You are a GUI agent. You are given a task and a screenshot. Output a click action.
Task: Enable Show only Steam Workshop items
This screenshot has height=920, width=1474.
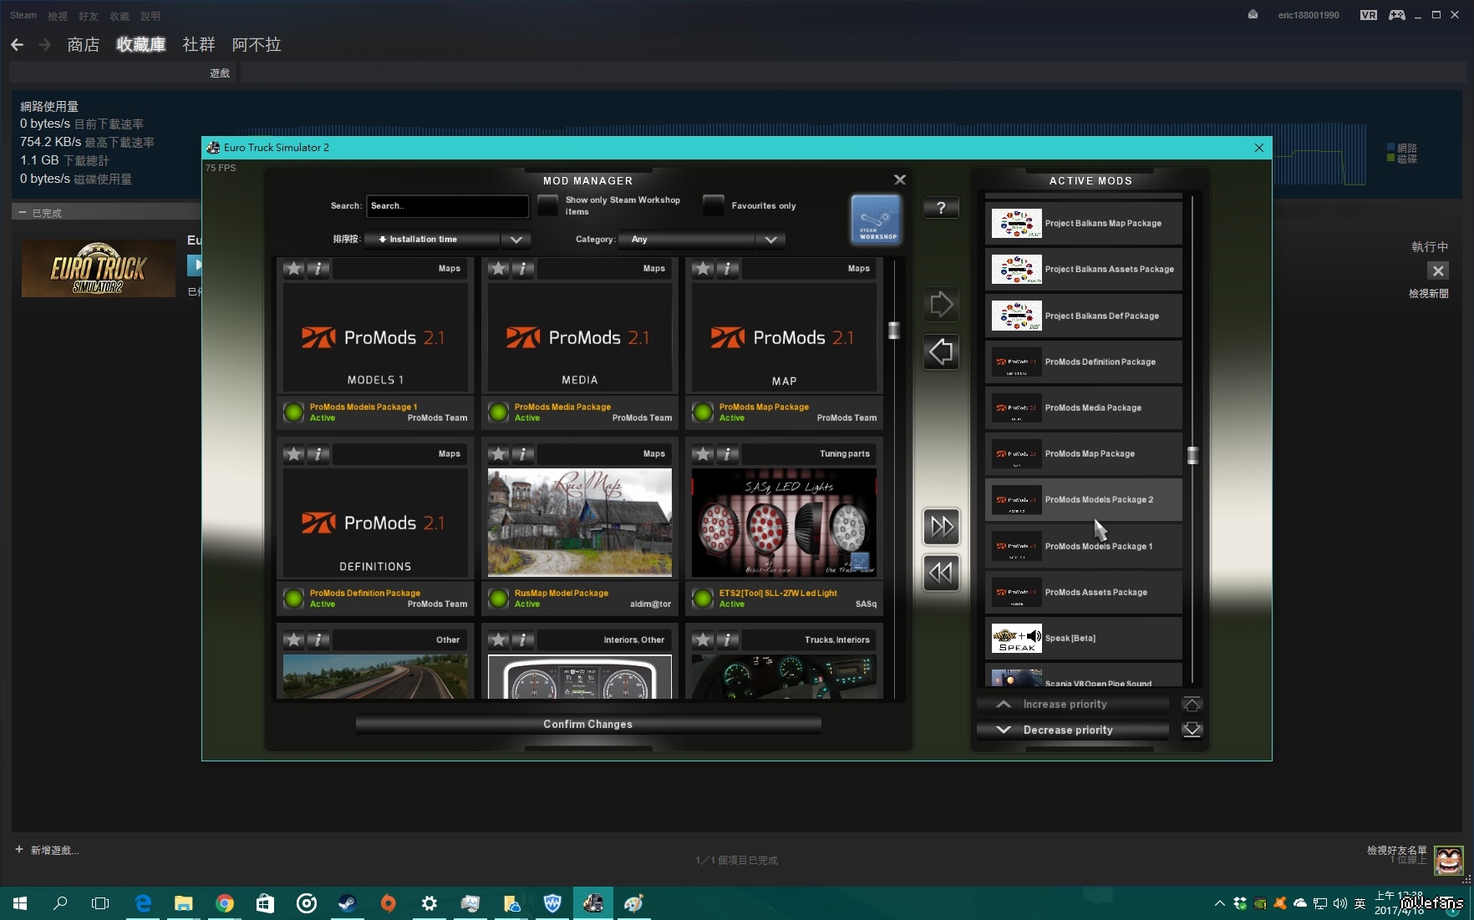(x=547, y=205)
